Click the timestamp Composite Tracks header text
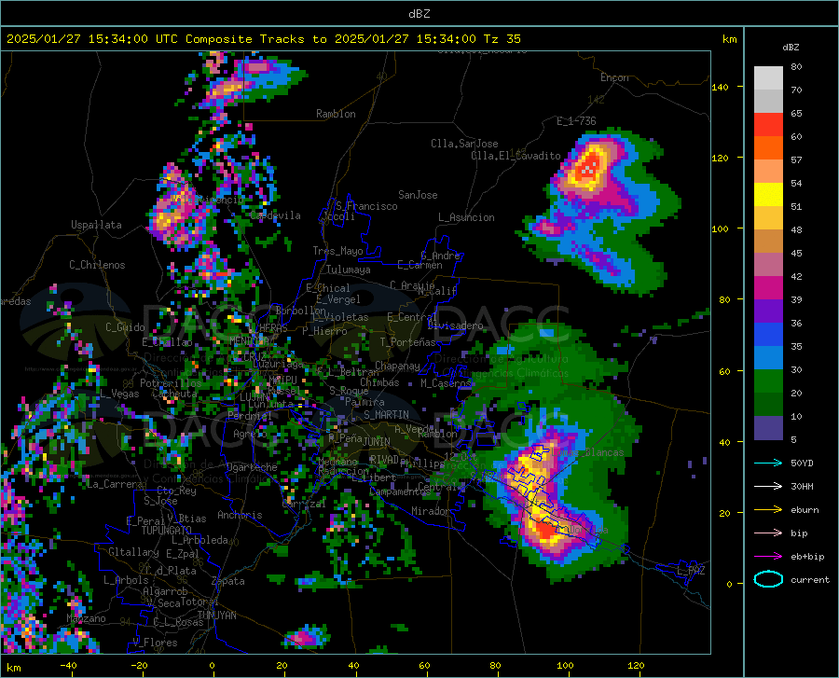The width and height of the screenshot is (839, 678). [x=263, y=39]
